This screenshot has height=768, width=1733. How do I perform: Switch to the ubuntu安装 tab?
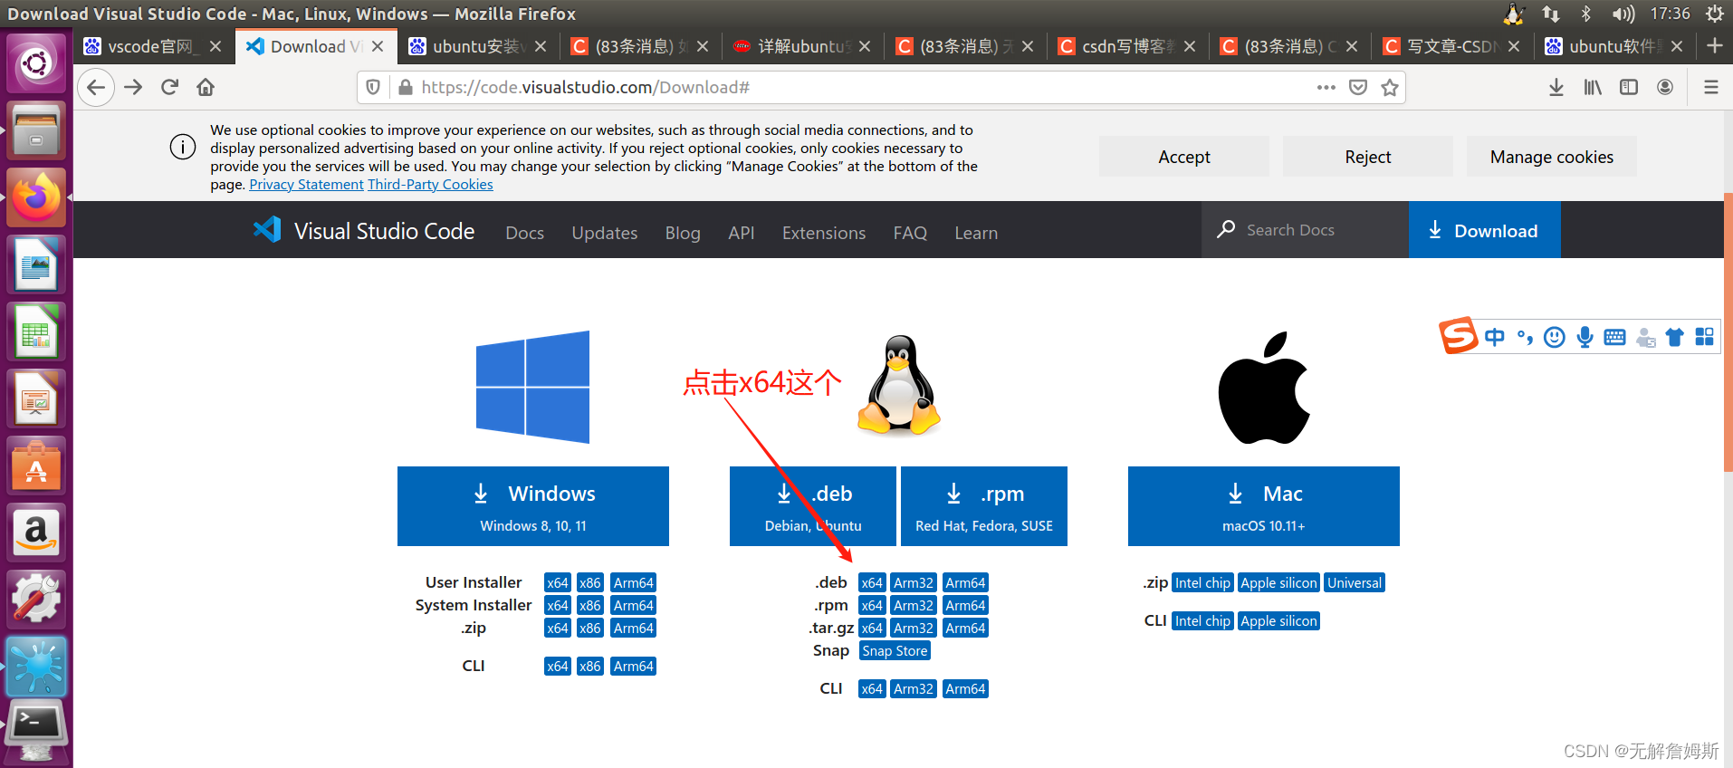pos(477,46)
